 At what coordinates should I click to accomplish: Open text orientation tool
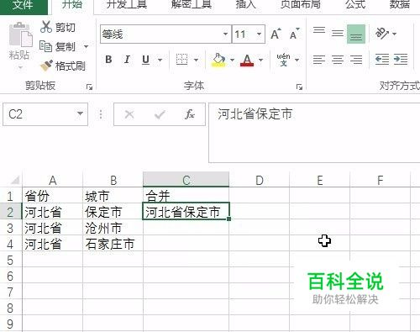click(382, 34)
